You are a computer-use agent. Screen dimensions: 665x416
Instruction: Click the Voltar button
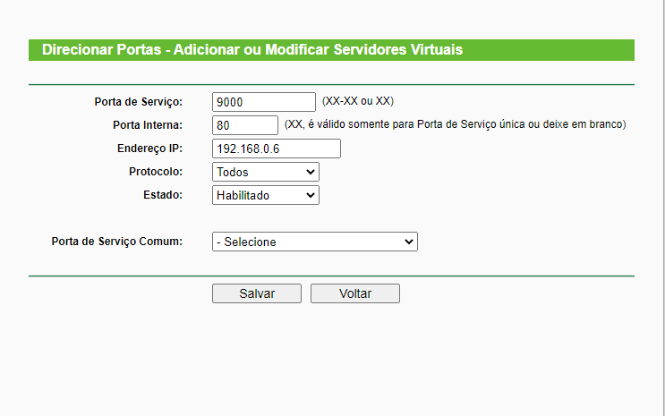355,293
